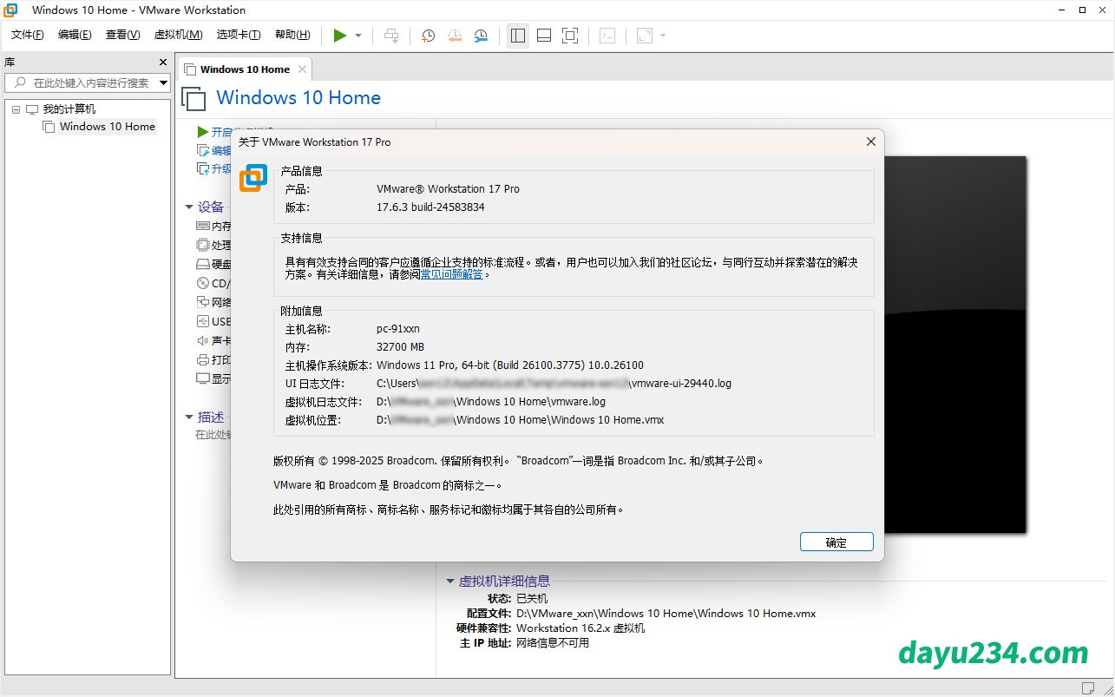Close the library panel with X

point(163,62)
